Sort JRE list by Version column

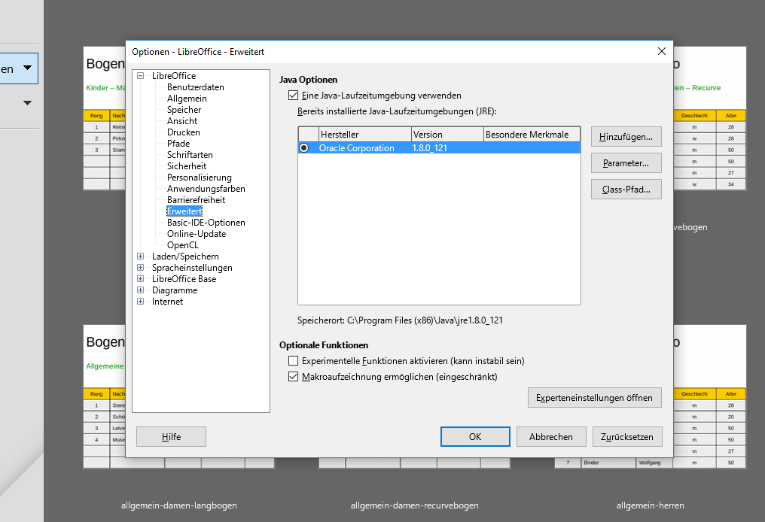[x=447, y=135]
